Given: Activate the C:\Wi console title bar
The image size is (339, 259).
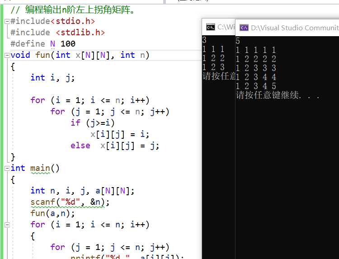Looking at the screenshot, I should pyautogui.click(x=218, y=27).
